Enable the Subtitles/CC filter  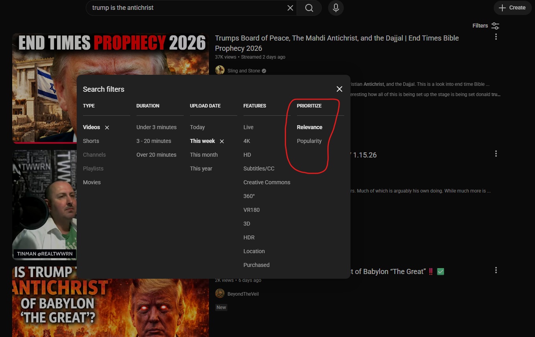[259, 168]
